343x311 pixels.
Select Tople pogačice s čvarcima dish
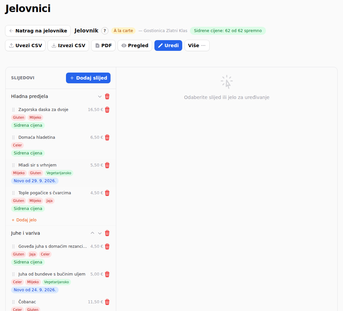(45, 193)
